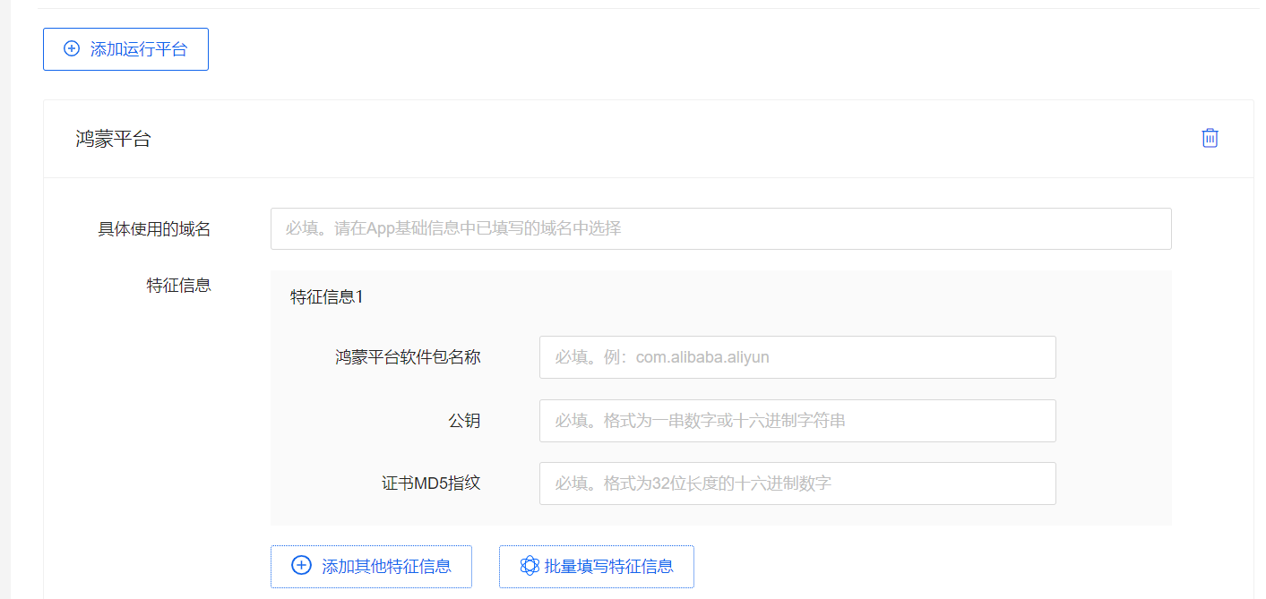Click the 鸿蒙平台 section title

pos(113,139)
